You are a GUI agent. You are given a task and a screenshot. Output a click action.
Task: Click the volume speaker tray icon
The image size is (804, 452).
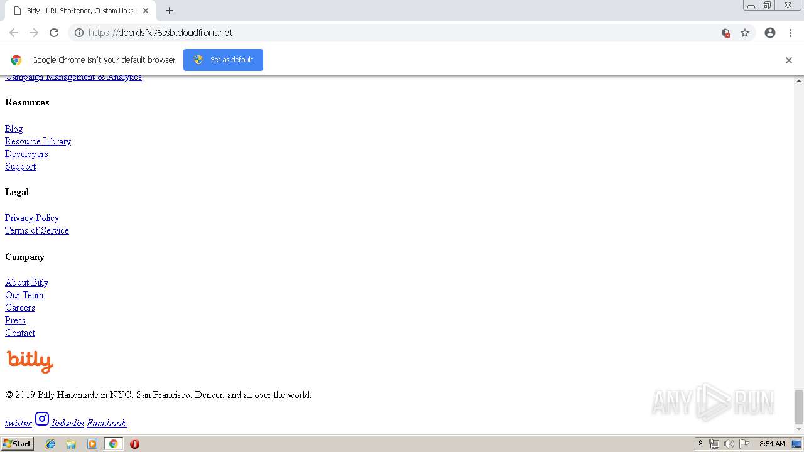pos(729,444)
